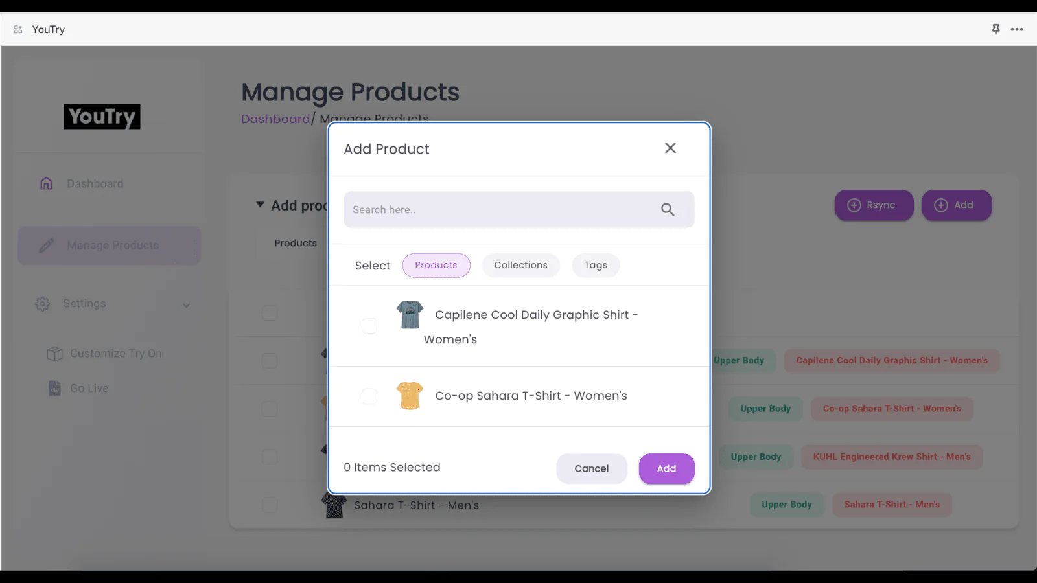1037x583 pixels.
Task: Click the 0 Items Selected label
Action: 392,467
